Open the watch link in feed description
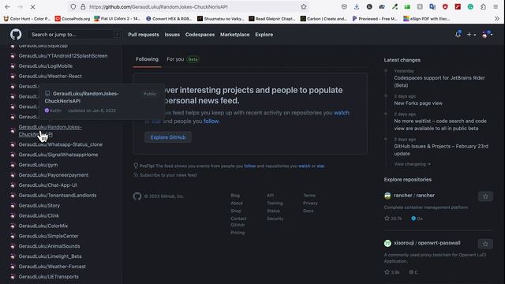 pos(342,113)
